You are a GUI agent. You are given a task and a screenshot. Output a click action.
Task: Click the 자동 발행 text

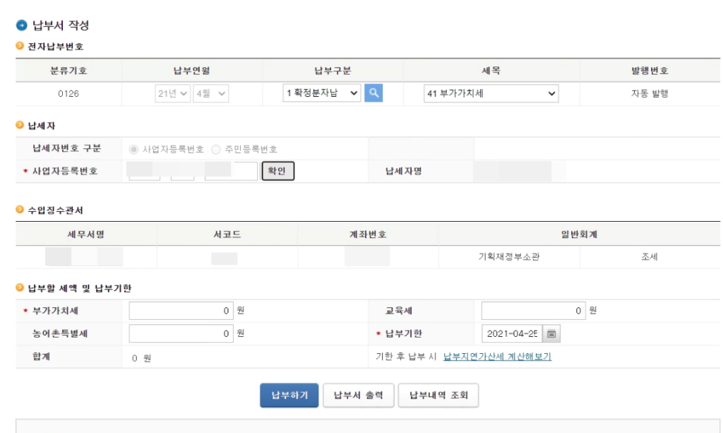(x=650, y=94)
